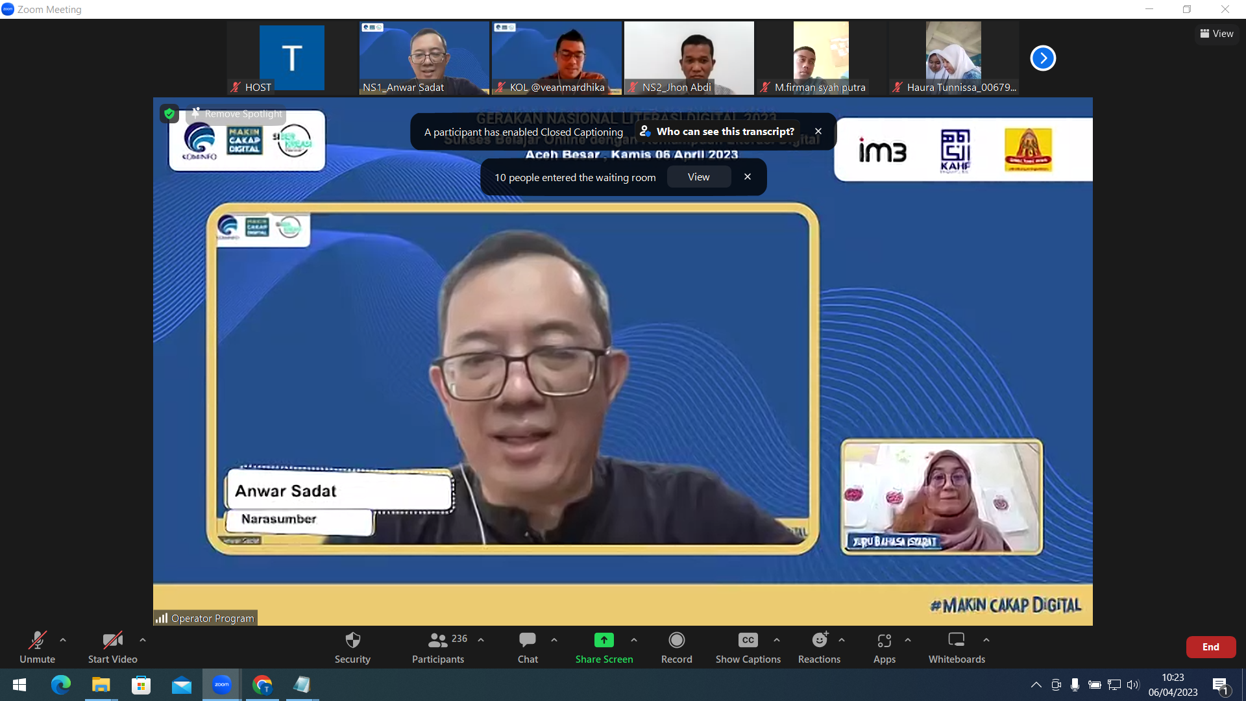Expand audio settings arrow next to Unmute
The image size is (1246, 701).
[63, 640]
